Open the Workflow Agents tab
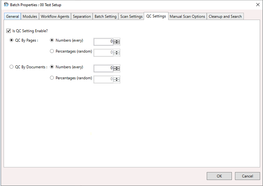The width and height of the screenshot is (263, 186). coord(55,16)
